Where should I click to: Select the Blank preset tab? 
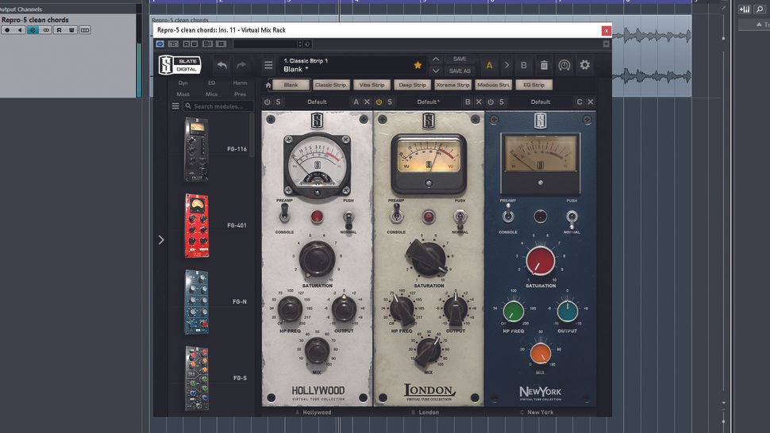(291, 85)
